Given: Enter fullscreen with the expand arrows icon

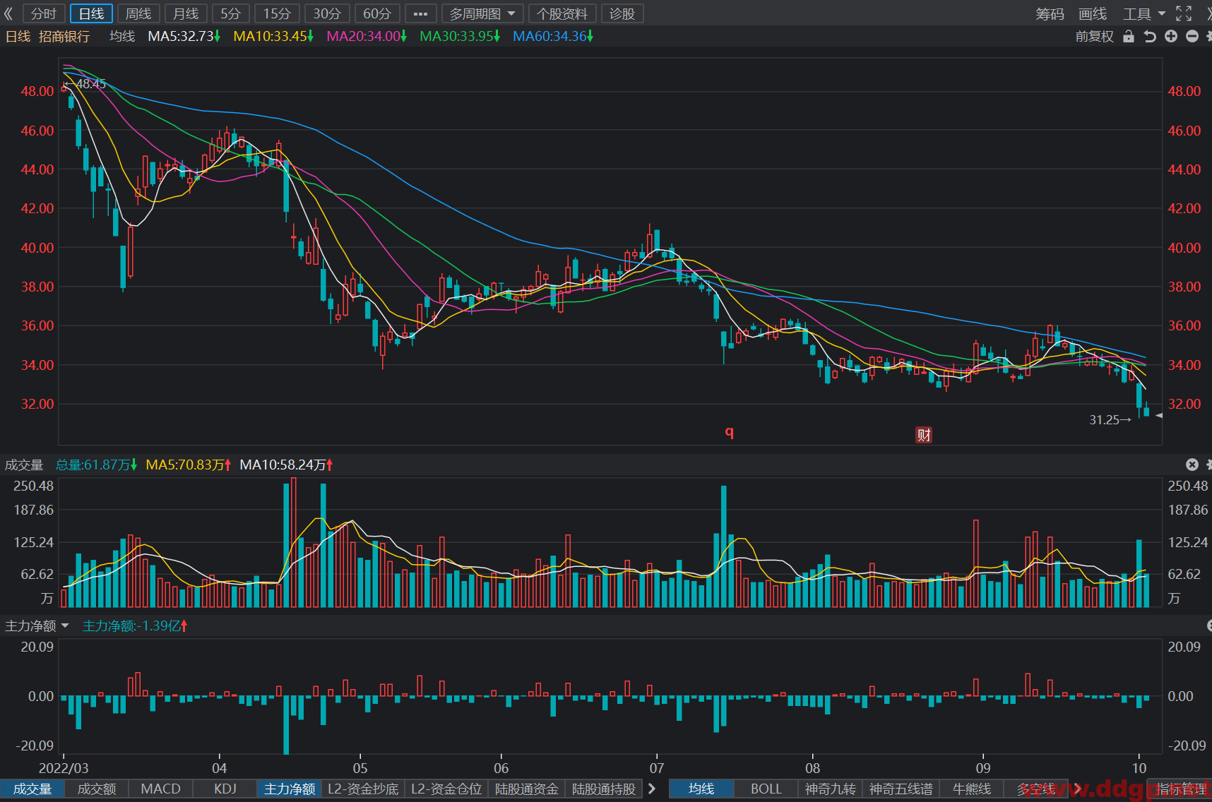Looking at the screenshot, I should [1184, 13].
